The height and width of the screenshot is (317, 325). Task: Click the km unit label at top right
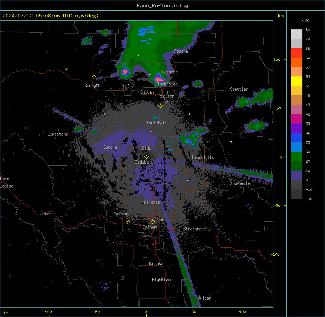281,16
